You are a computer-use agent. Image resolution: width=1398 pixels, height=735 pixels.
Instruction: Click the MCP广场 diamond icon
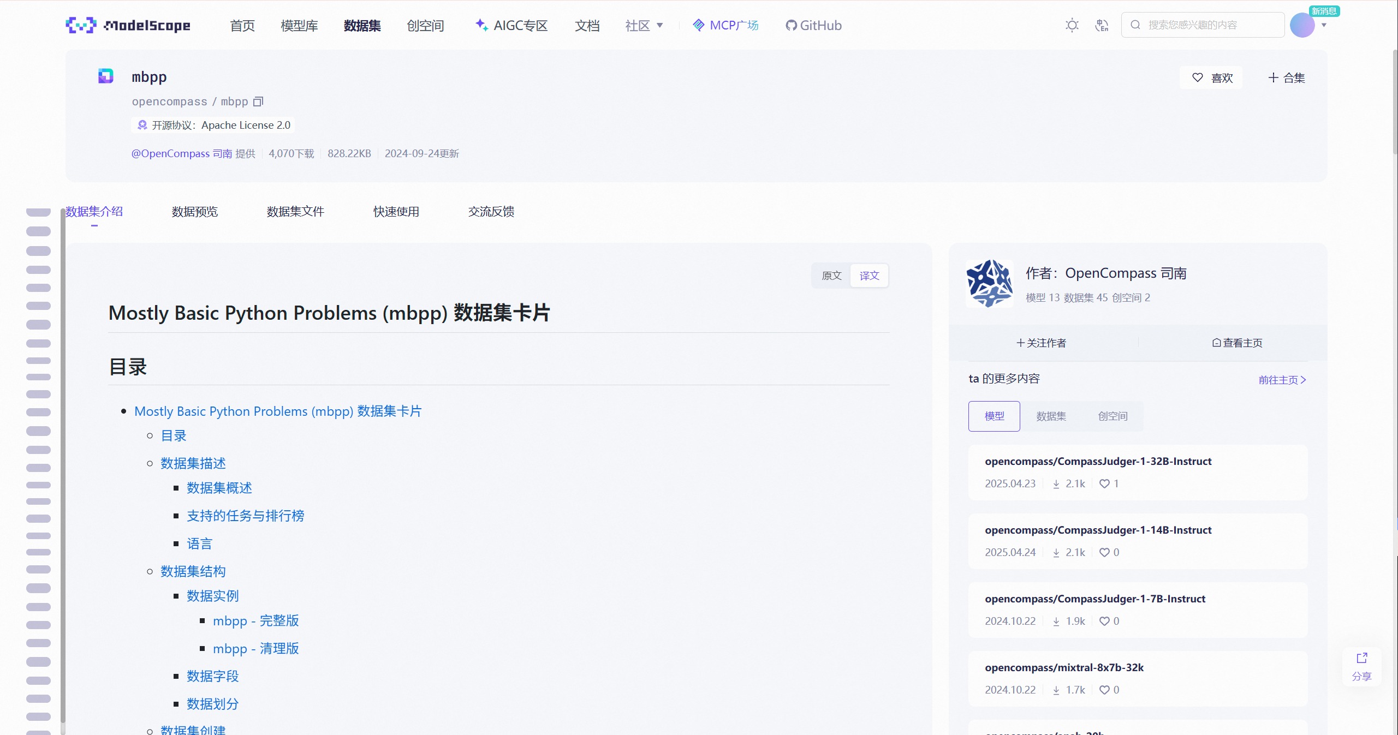point(698,25)
